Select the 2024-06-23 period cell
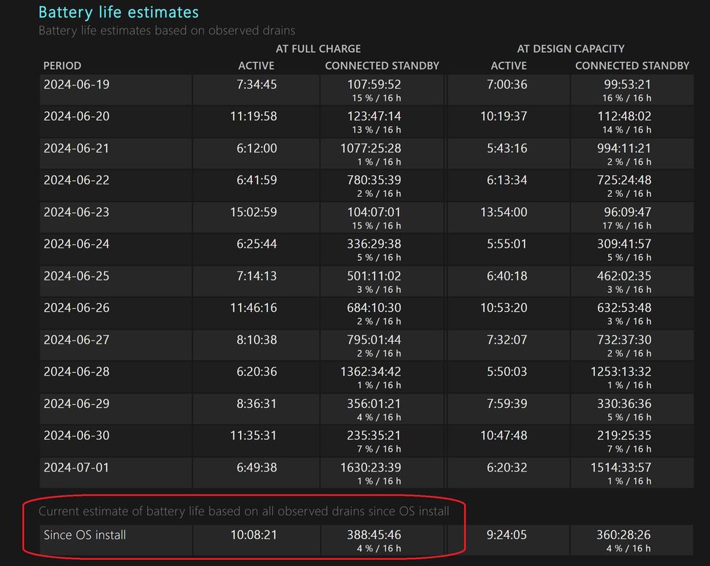710x566 pixels. 76,212
